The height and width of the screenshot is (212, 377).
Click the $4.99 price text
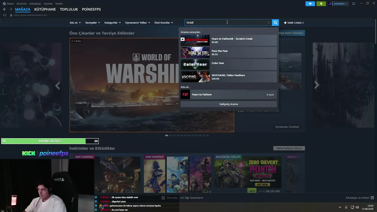[215, 42]
